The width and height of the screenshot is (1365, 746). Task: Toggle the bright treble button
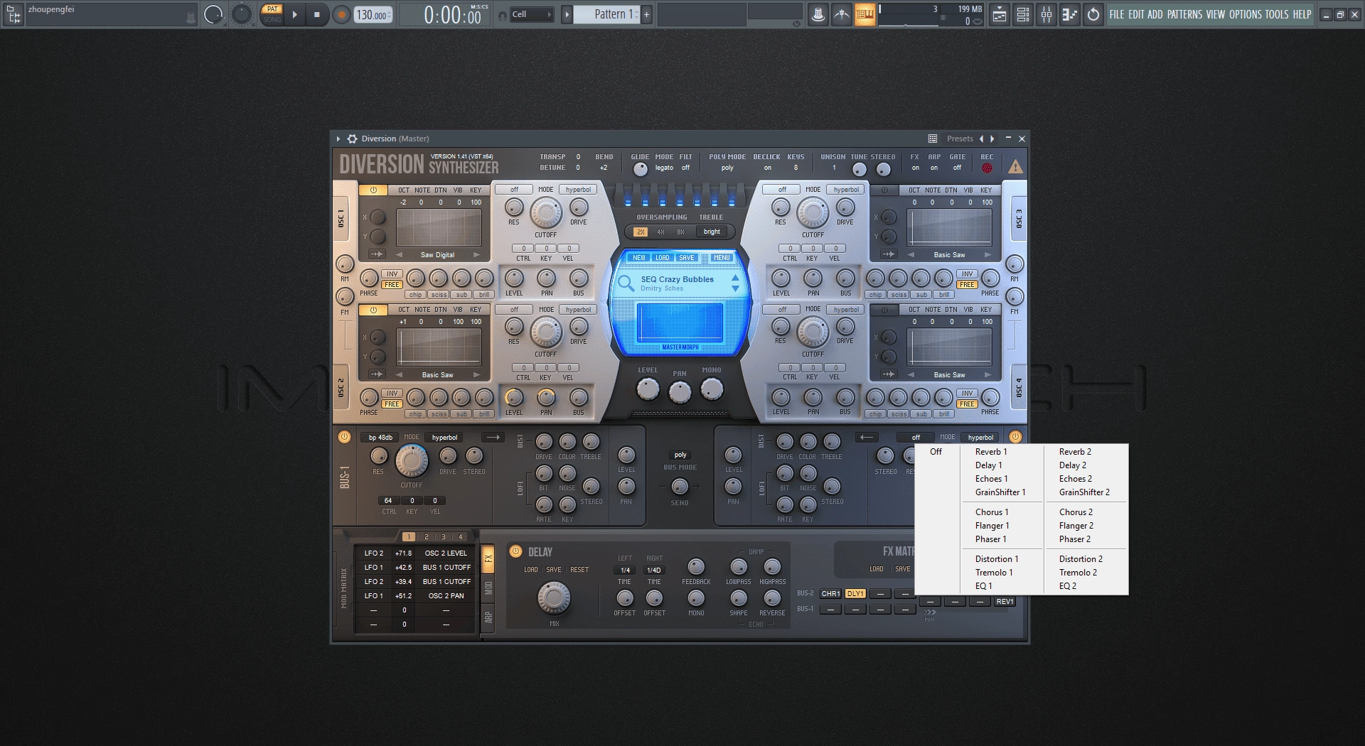(x=712, y=232)
